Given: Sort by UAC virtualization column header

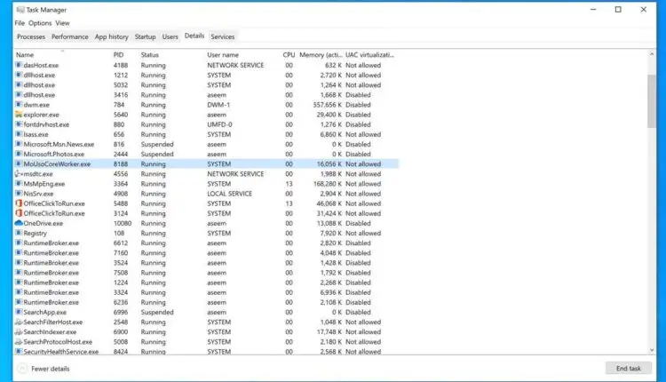Looking at the screenshot, I should tap(369, 54).
